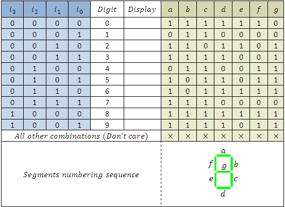Screen dimensions: 285x207
Task: Click the upper-right green segment b
Action: coord(232,164)
